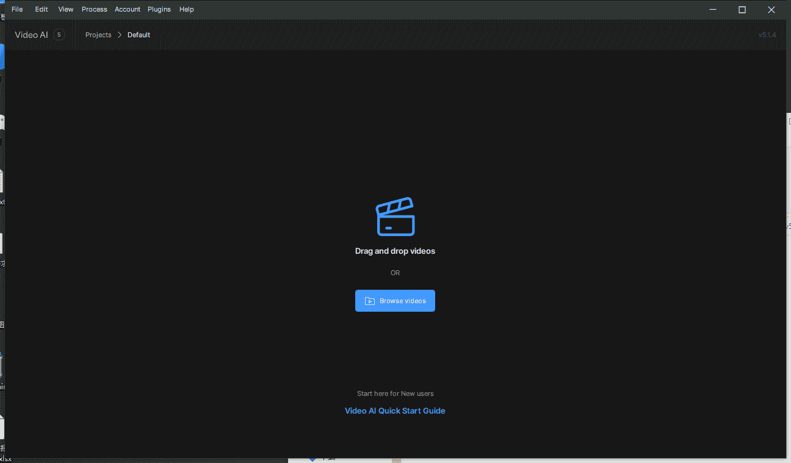Click the breadcrumb chevron after Projects
The width and height of the screenshot is (791, 463).
[120, 35]
